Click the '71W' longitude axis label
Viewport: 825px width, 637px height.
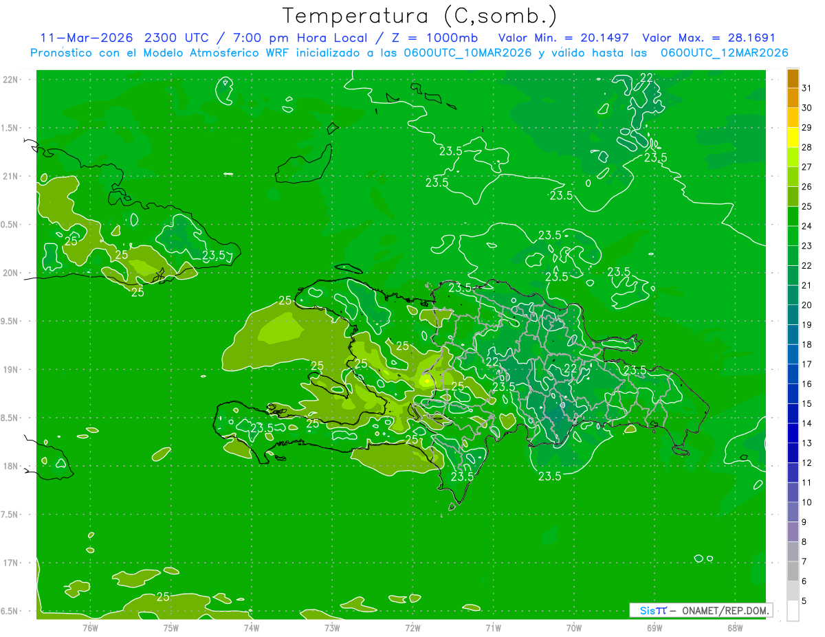tap(493, 627)
